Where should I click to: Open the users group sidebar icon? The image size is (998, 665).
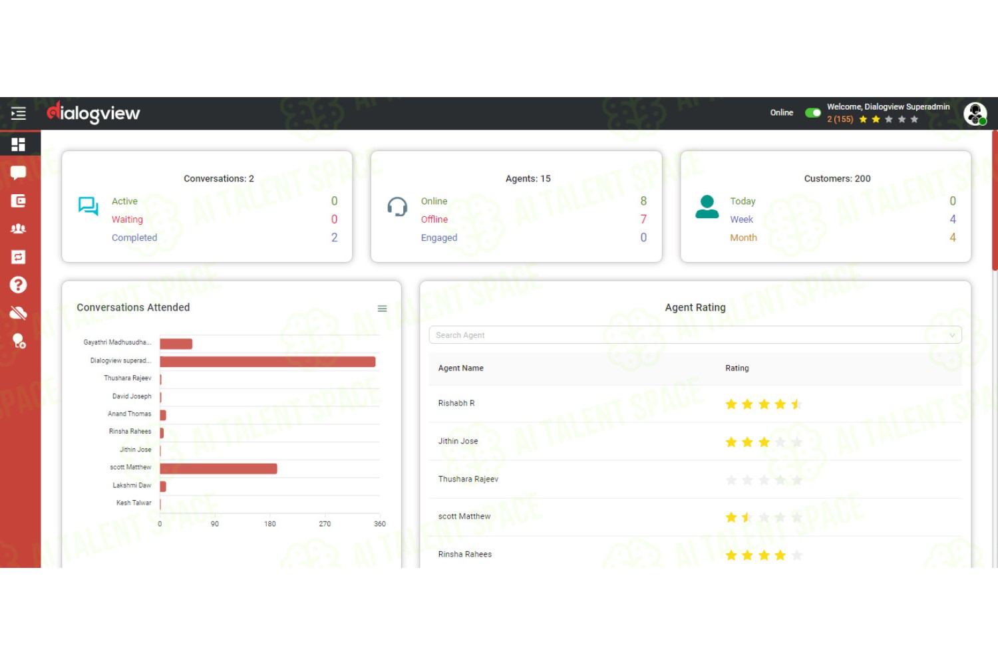coord(19,229)
